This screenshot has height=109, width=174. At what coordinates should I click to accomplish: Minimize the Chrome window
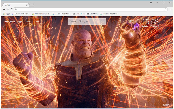[x=157, y=2]
